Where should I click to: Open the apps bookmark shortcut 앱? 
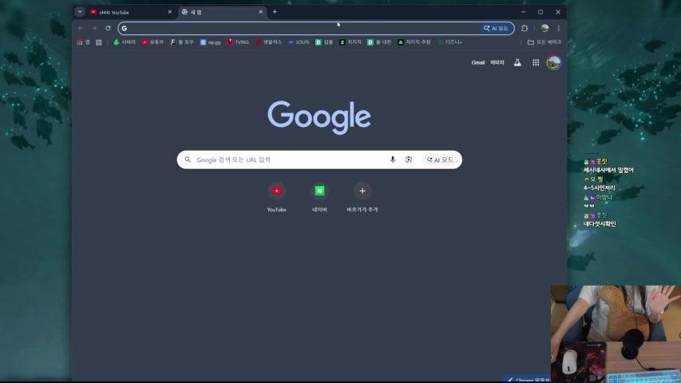pos(83,42)
